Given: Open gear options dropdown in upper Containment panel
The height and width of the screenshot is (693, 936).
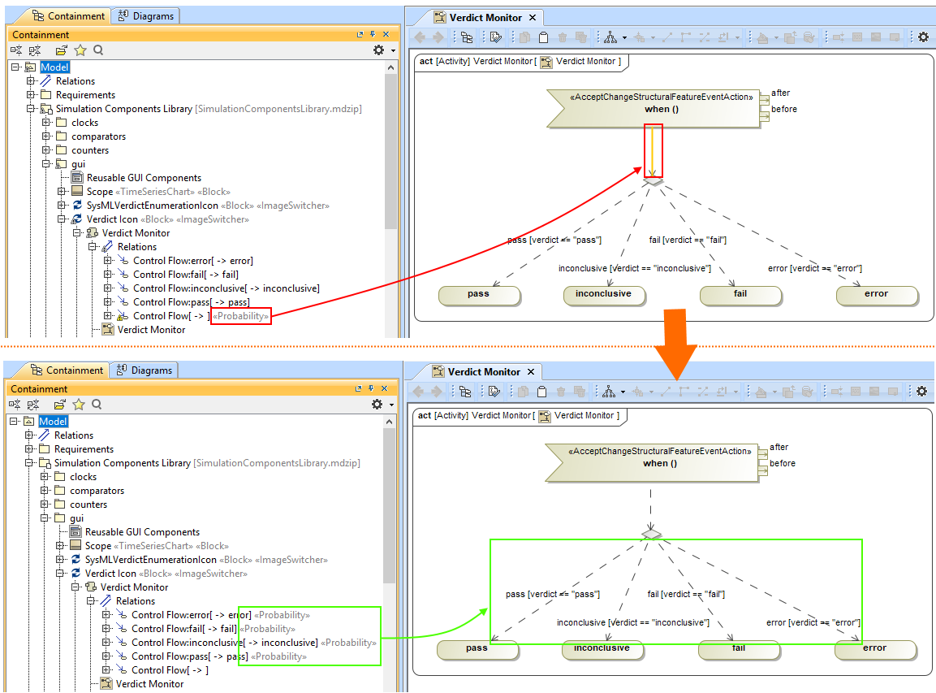Looking at the screenshot, I should tap(379, 50).
